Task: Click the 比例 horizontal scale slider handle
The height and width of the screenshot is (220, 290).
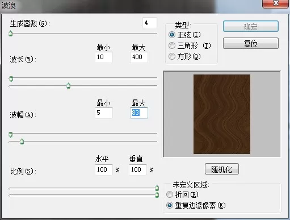Action: point(157,188)
